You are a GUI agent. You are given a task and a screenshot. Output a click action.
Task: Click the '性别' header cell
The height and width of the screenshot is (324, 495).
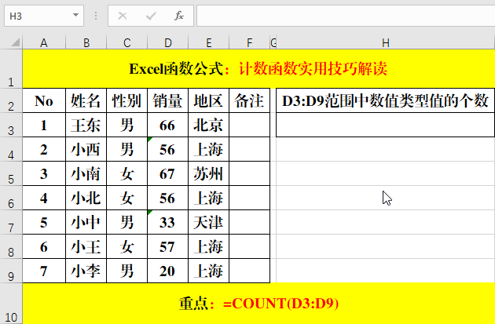(127, 100)
